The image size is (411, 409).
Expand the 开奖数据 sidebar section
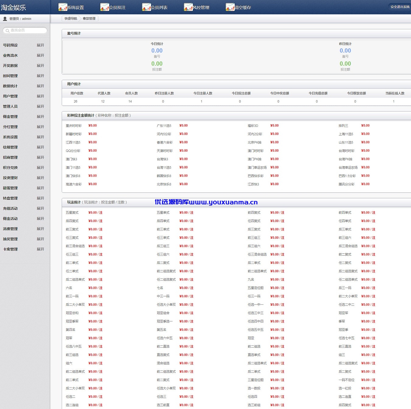40,66
